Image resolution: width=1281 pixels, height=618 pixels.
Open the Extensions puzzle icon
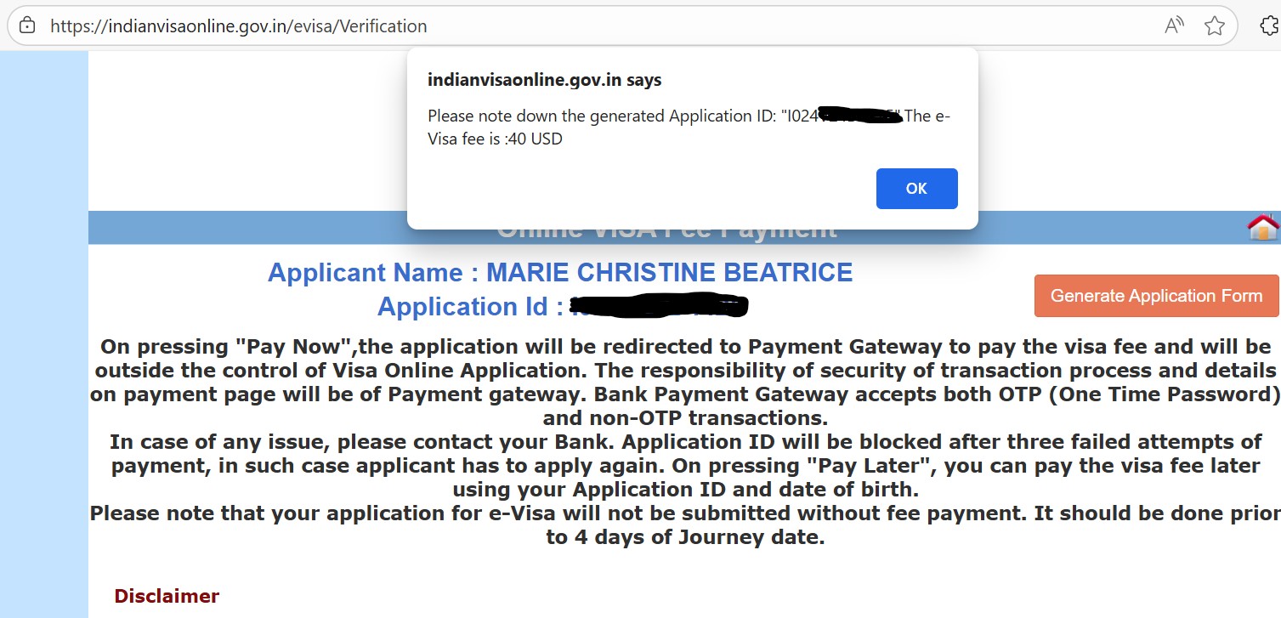[x=1269, y=26]
